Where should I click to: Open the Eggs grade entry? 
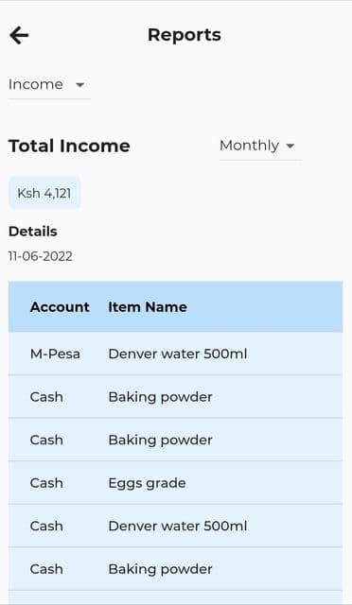(x=175, y=483)
